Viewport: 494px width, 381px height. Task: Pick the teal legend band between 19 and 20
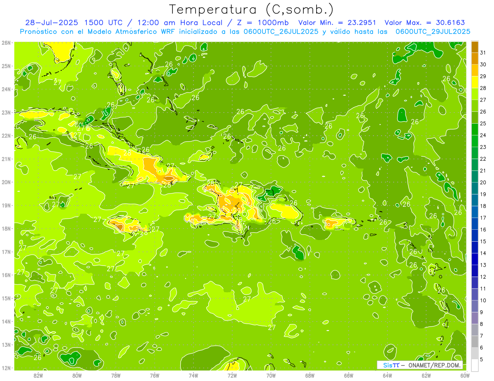coord(475,188)
